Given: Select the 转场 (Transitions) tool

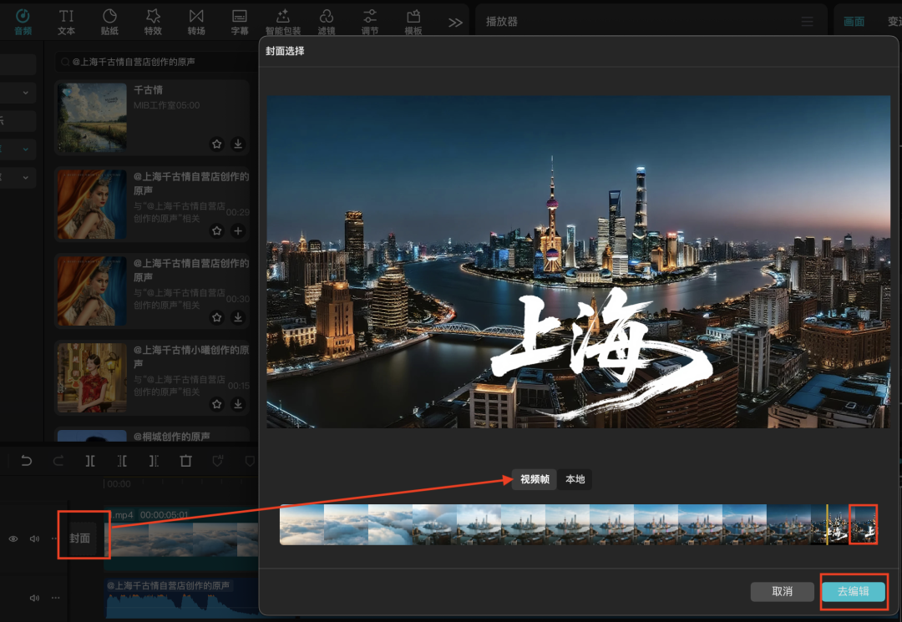Looking at the screenshot, I should click(x=196, y=22).
